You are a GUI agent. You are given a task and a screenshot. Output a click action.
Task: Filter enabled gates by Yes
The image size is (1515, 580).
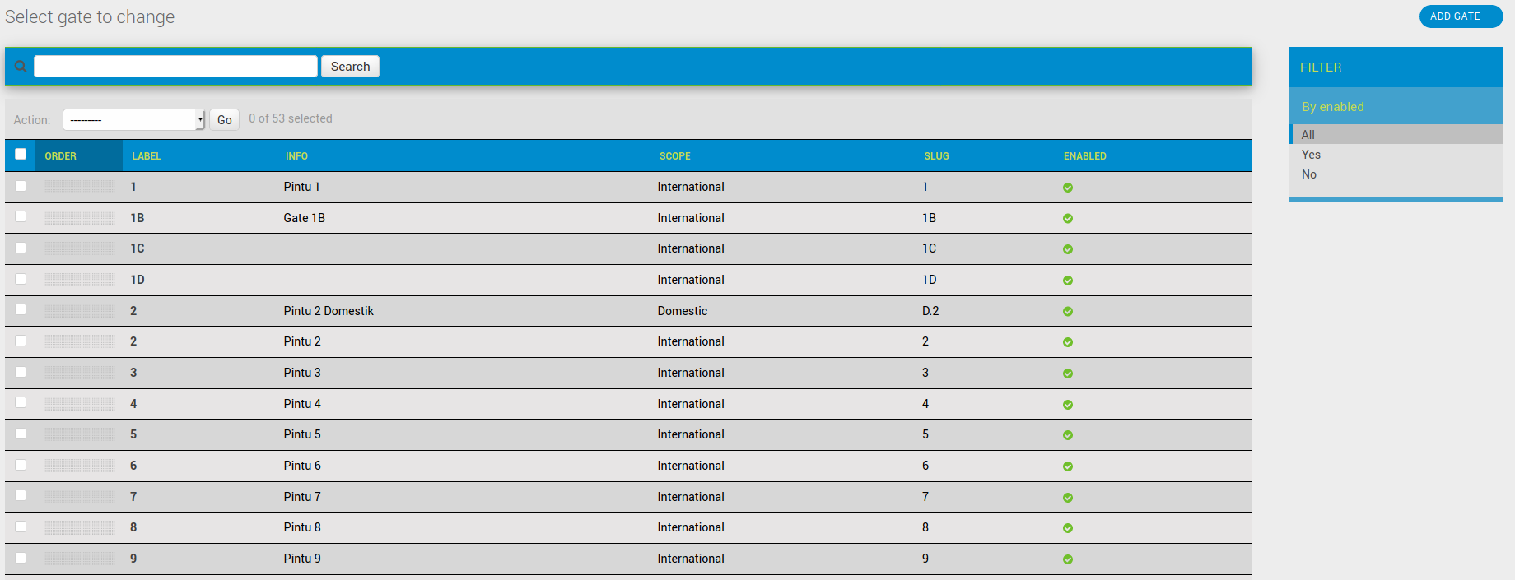pos(1311,155)
